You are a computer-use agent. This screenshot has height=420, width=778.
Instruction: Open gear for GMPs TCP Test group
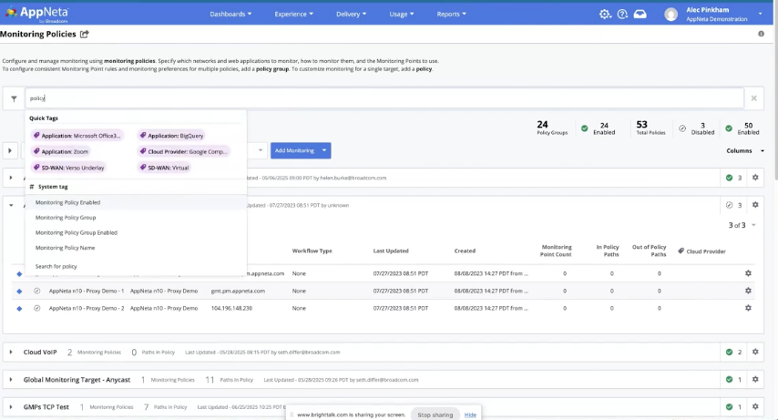[755, 406]
